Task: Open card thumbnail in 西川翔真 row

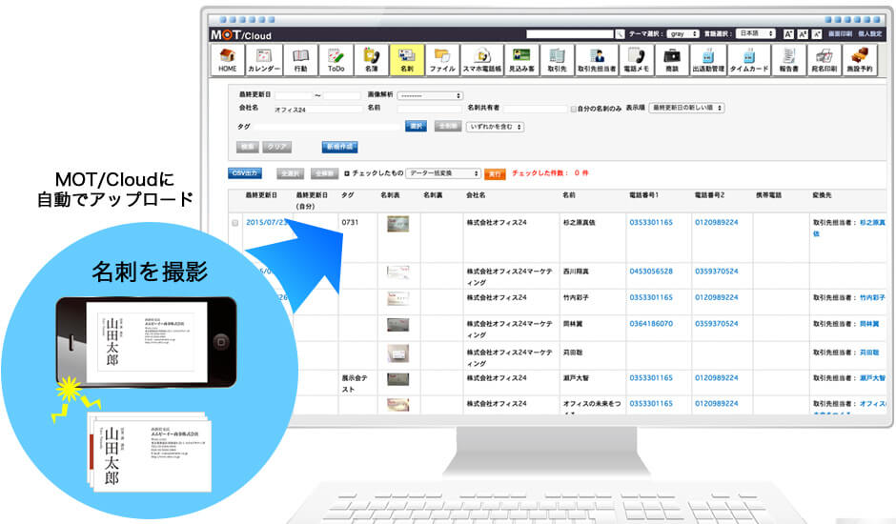Action: point(397,272)
